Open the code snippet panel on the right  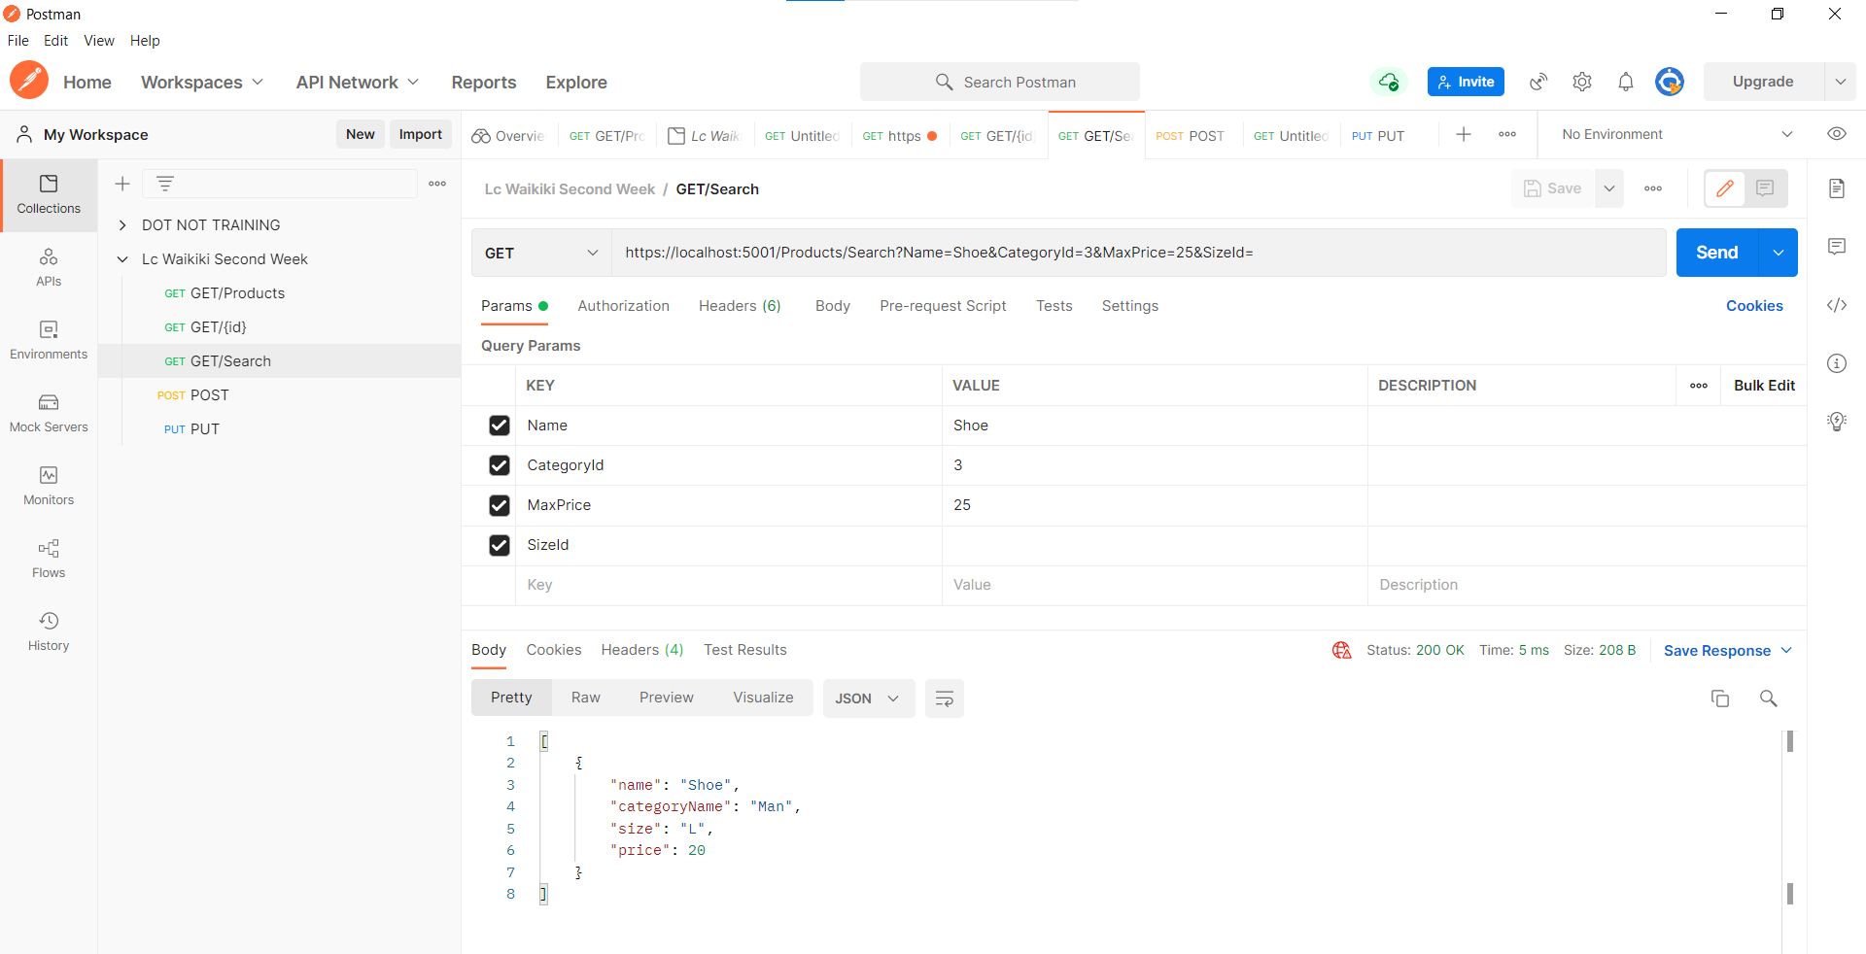point(1837,305)
